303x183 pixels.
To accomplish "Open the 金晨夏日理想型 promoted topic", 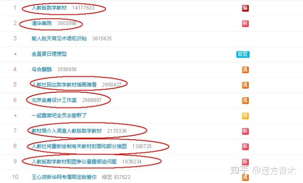I will (x=49, y=54).
